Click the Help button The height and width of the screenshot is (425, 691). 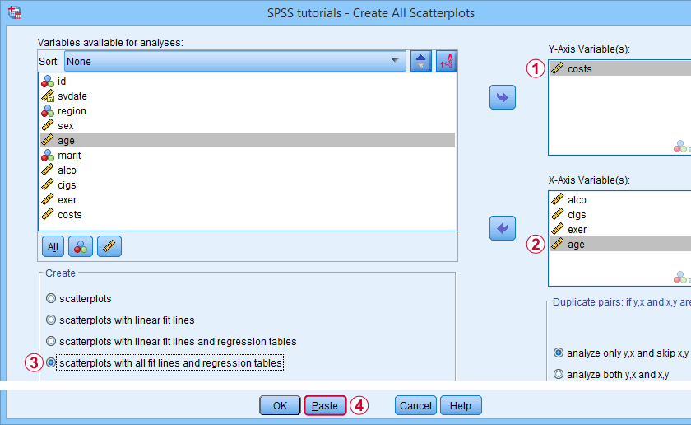[x=461, y=405]
